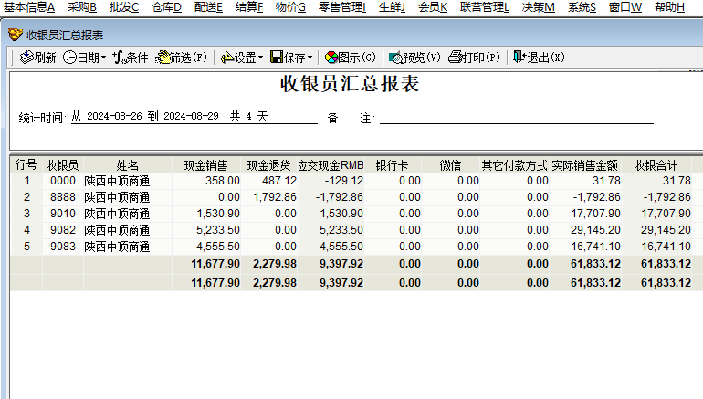Open 预览(V) print preview
The width and height of the screenshot is (703, 399).
point(396,58)
